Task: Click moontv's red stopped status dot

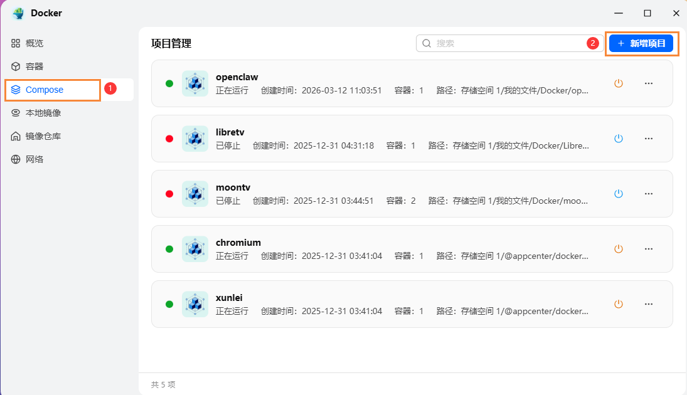Action: point(169,194)
